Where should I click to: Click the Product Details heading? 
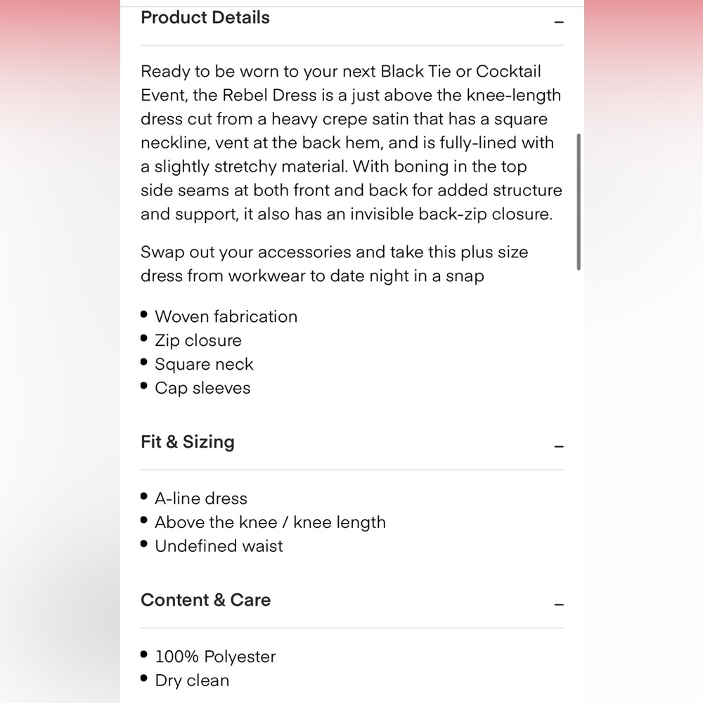(x=205, y=18)
